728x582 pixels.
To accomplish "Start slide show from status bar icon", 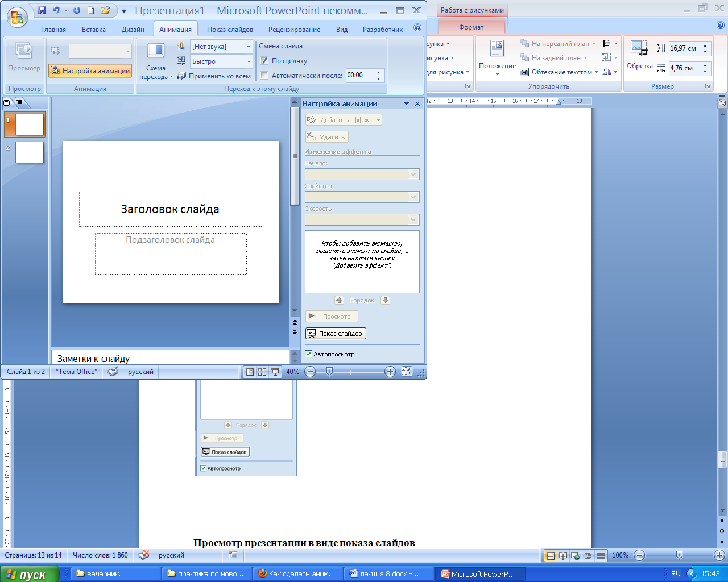I will pos(275,372).
